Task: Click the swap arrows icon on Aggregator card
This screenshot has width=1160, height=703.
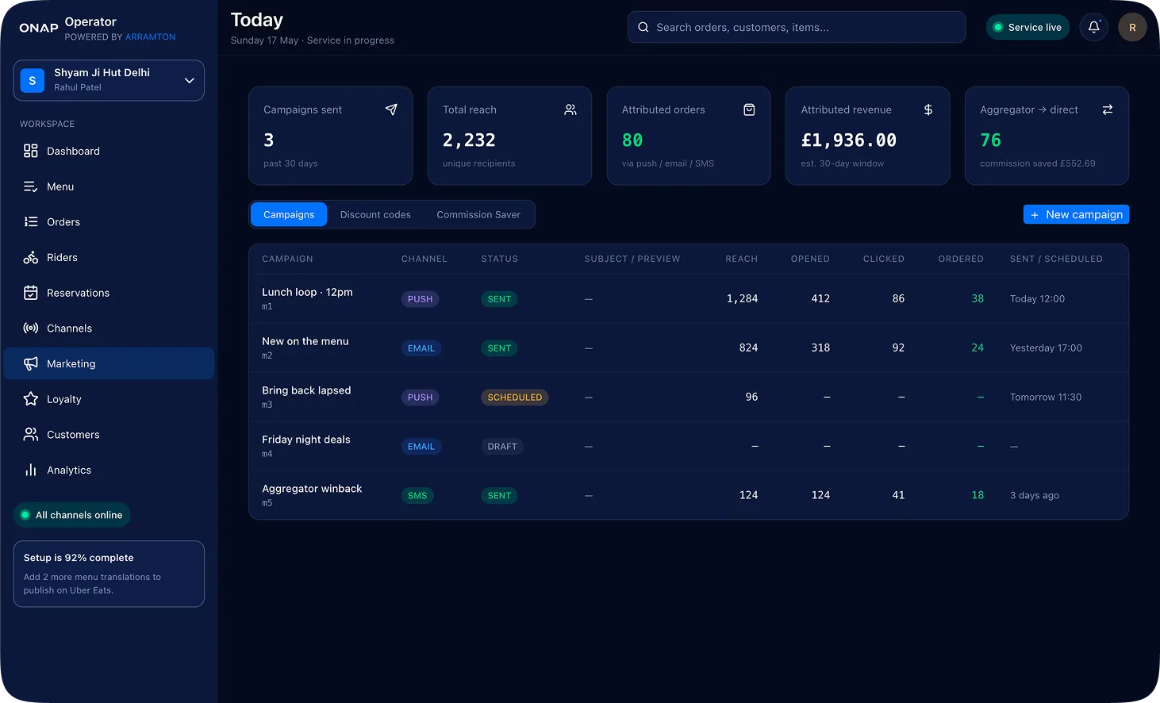Action: (x=1108, y=109)
